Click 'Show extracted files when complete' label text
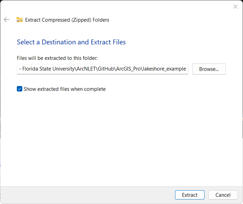Screen dimensions: 243x204 click(65, 89)
